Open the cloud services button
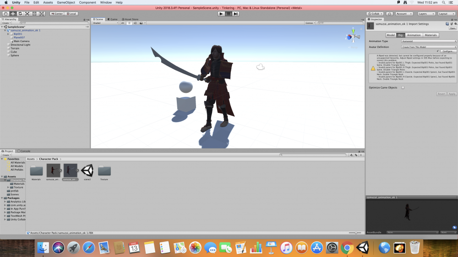The image size is (458, 257). pyautogui.click(x=389, y=14)
